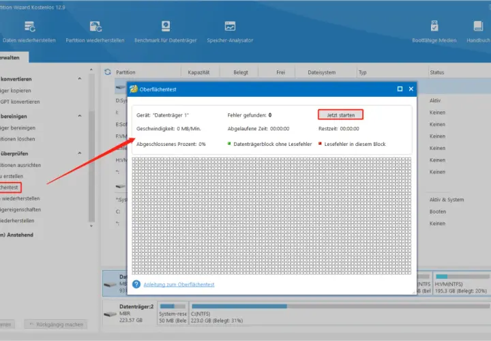Open Speicher-Analysator tool
This screenshot has width=491, height=341.
[x=230, y=32]
